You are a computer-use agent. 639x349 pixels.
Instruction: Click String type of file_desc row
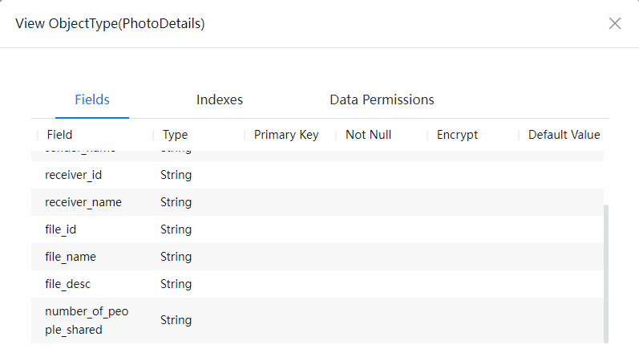(176, 284)
